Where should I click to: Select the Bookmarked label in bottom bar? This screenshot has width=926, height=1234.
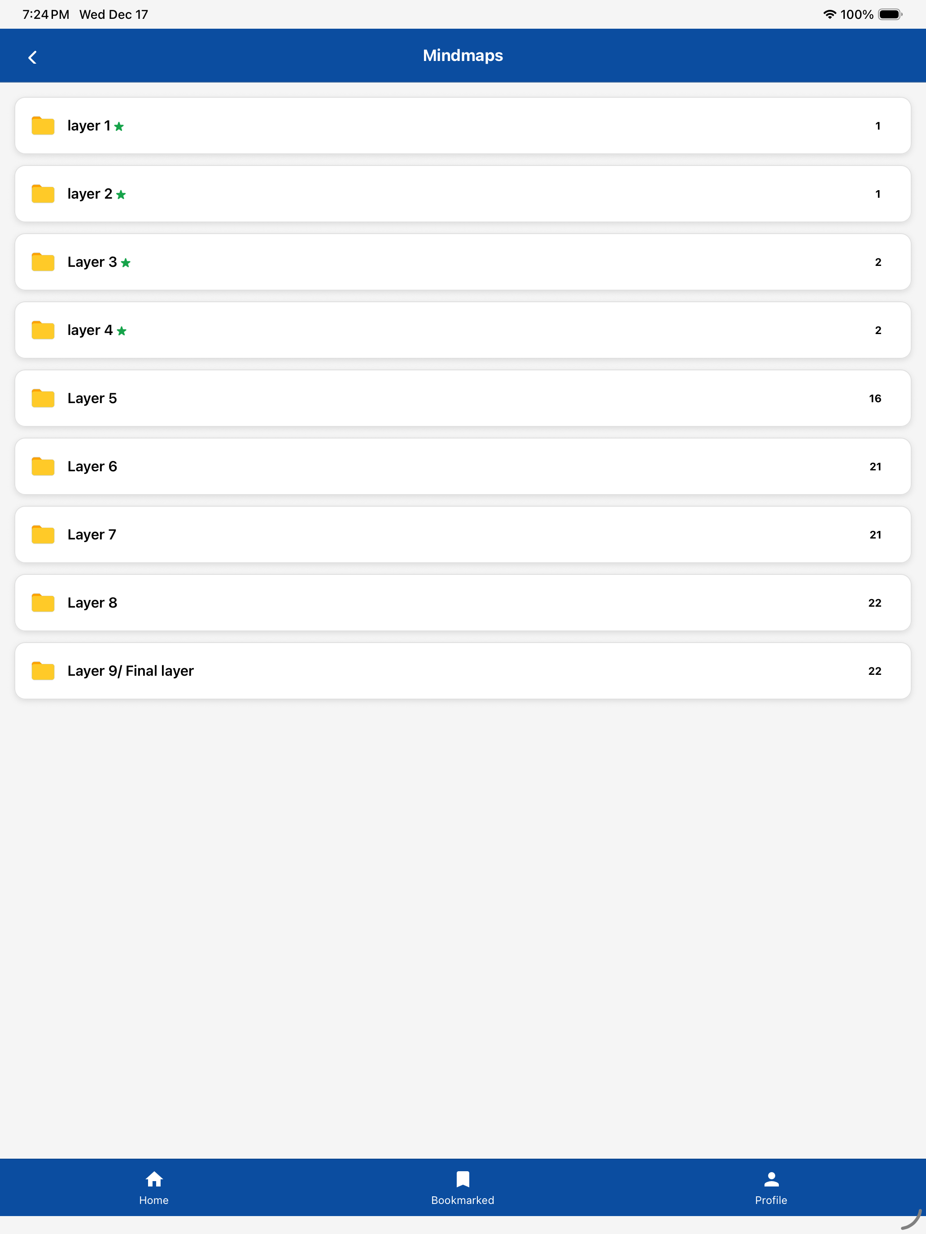click(x=463, y=1200)
